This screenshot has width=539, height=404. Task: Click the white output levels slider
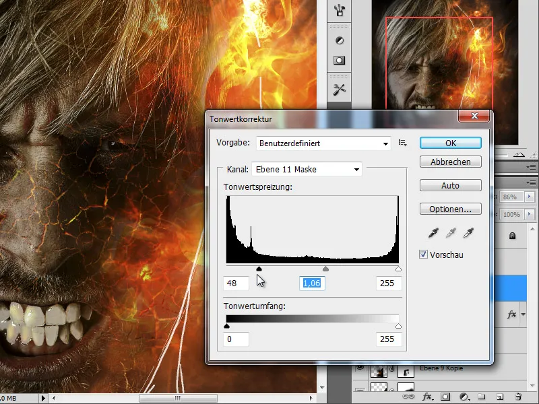398,326
